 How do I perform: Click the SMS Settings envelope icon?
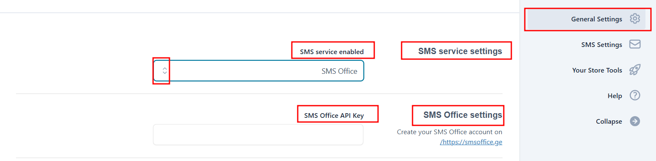coord(635,44)
